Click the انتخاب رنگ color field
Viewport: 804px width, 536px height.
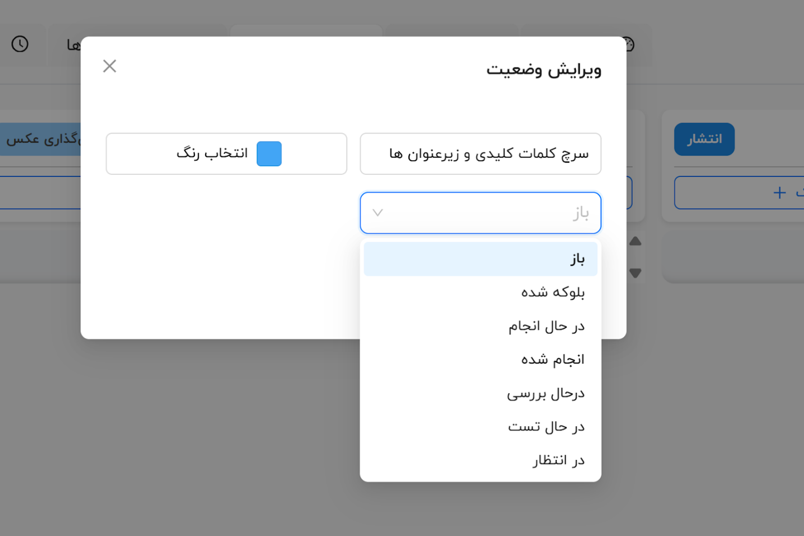[226, 154]
